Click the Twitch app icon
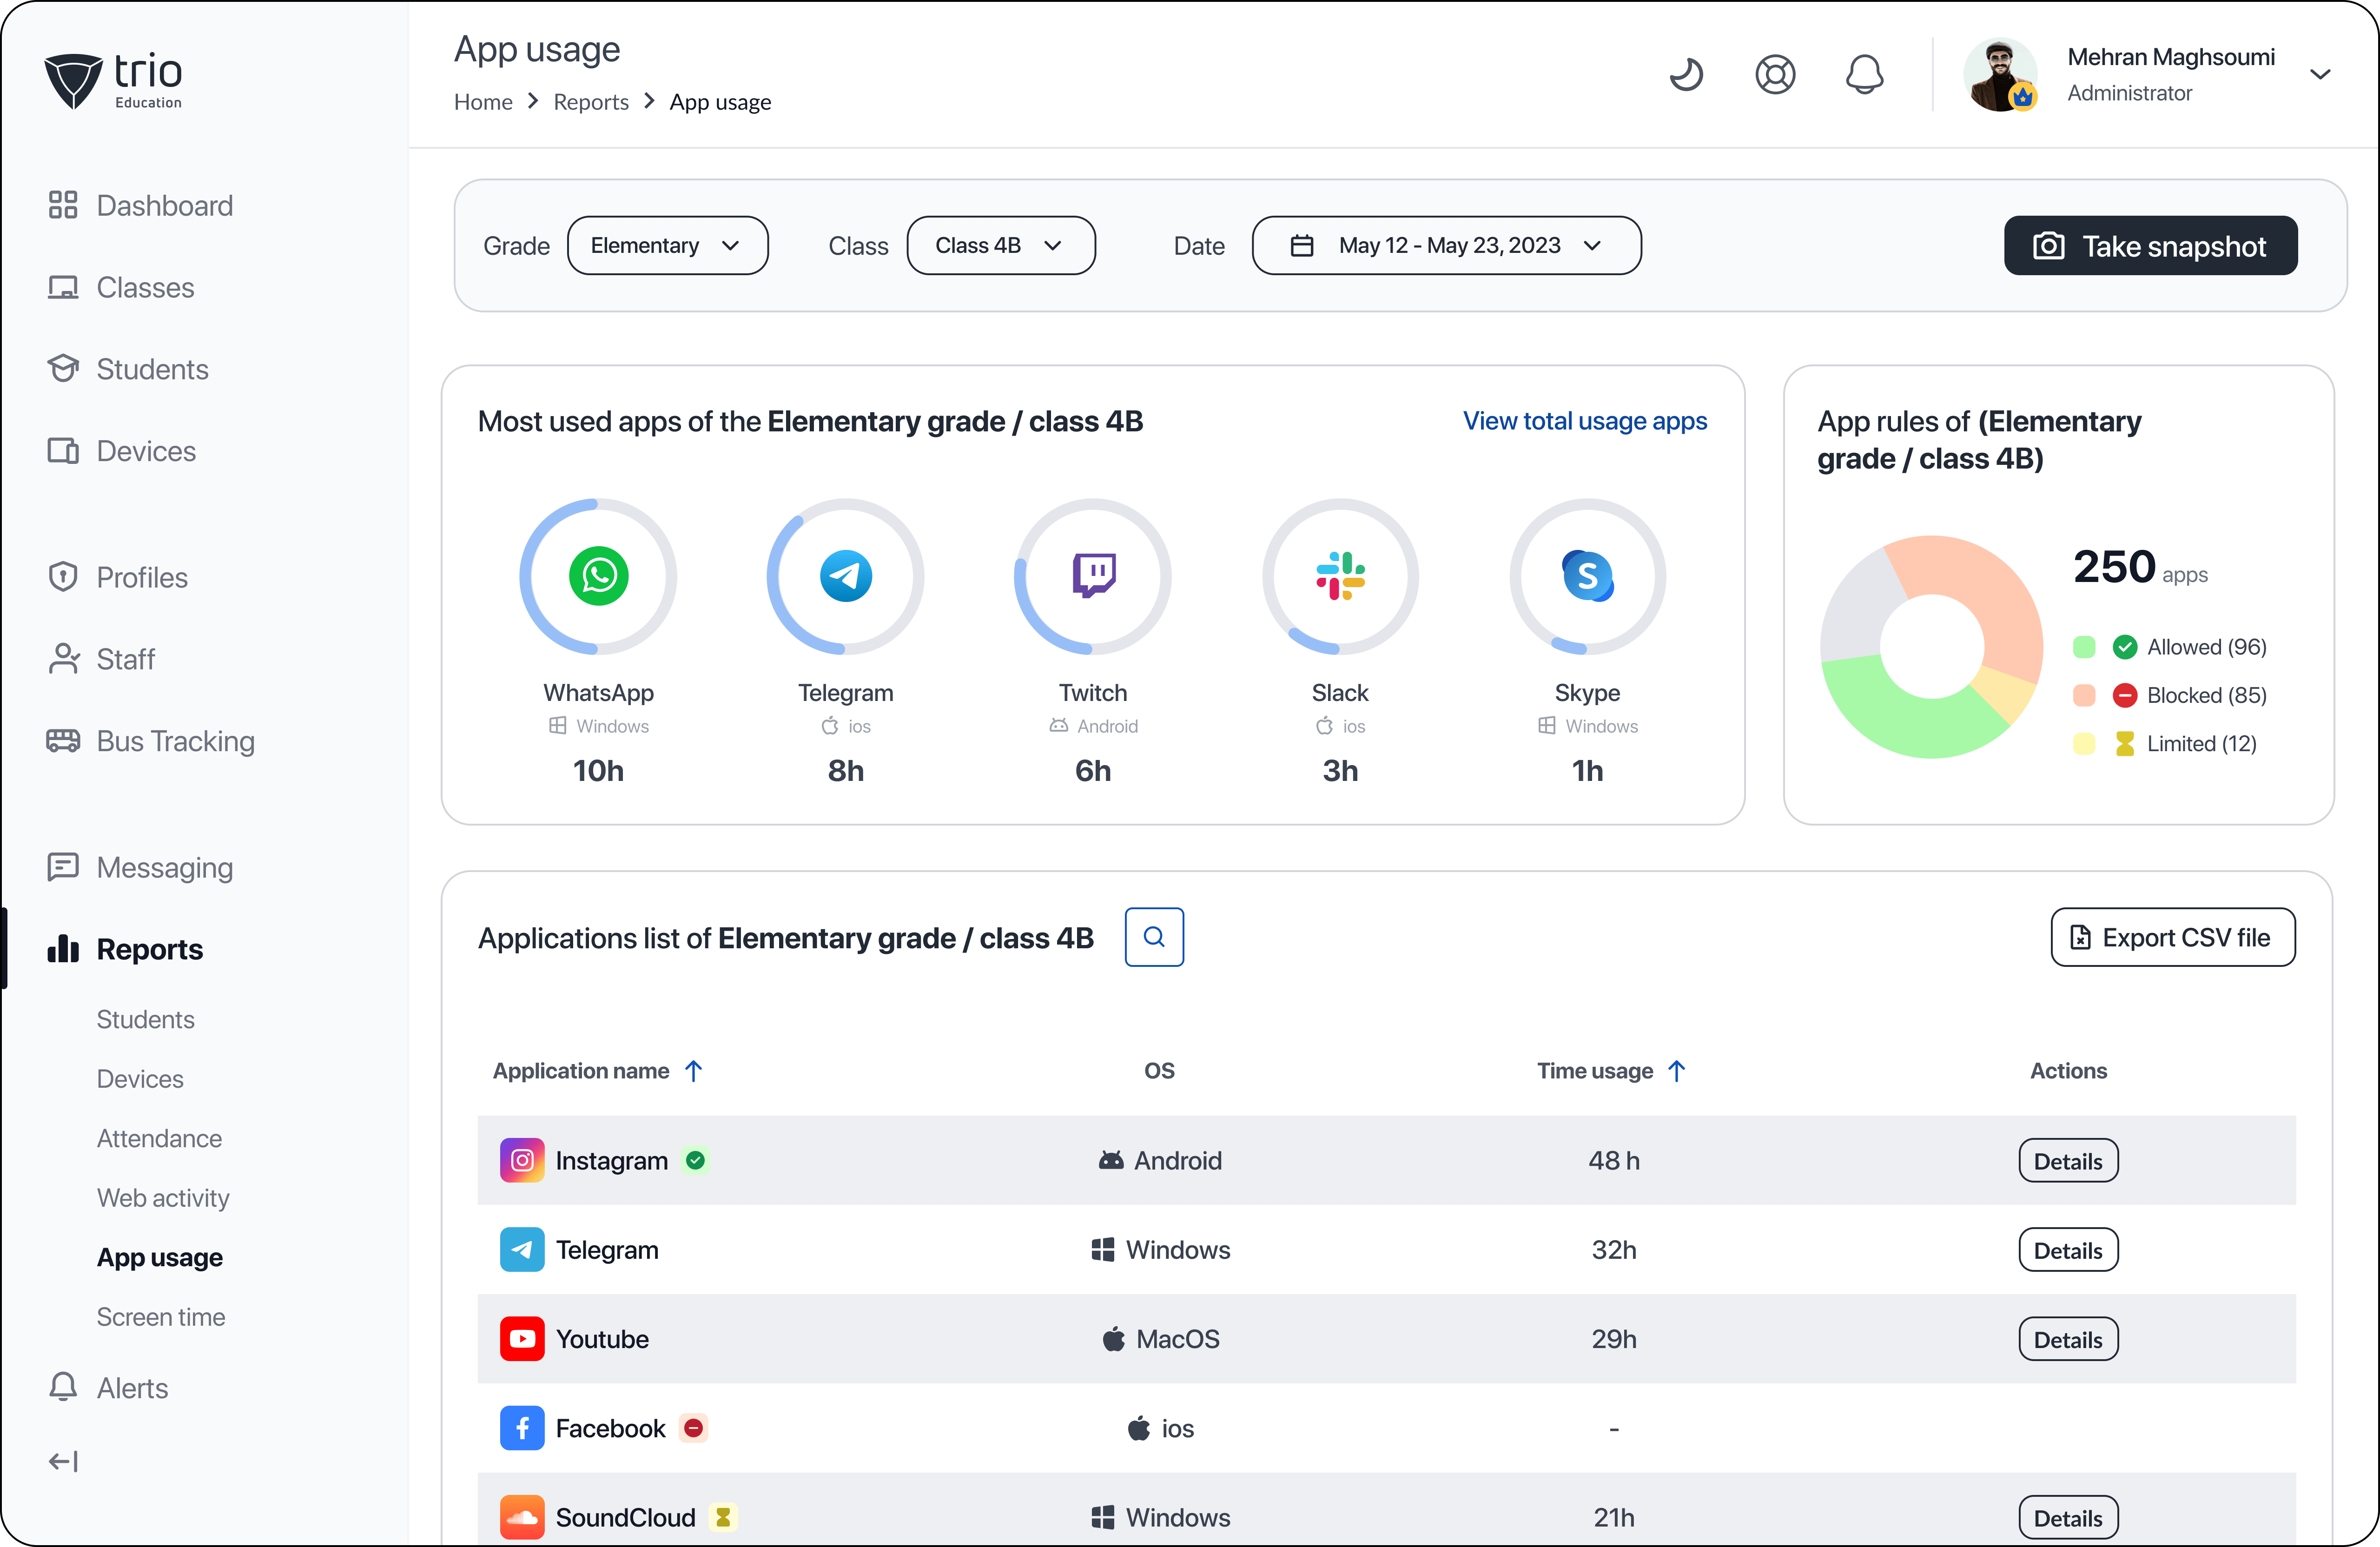The width and height of the screenshot is (2380, 1547). click(x=1093, y=575)
